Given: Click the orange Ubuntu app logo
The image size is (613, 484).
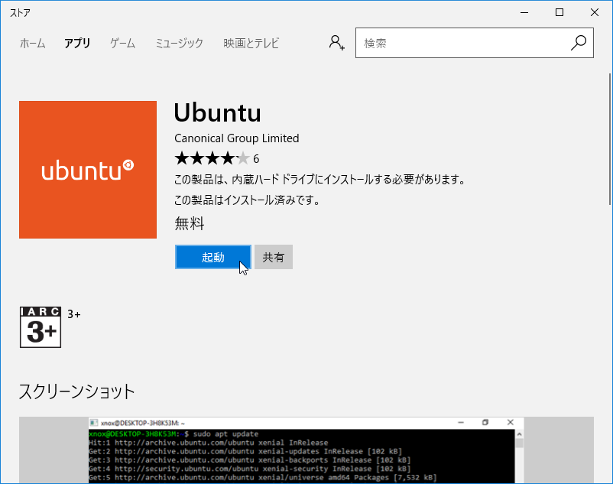Looking at the screenshot, I should coord(88,170).
